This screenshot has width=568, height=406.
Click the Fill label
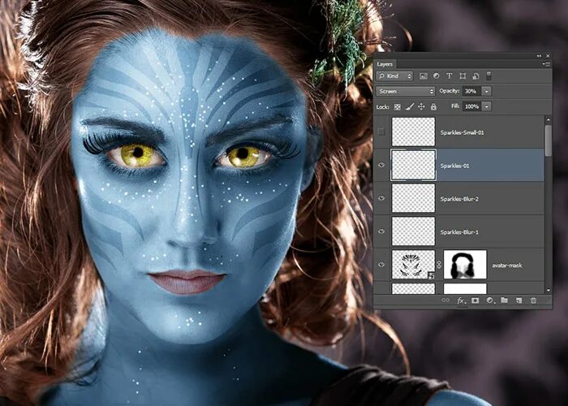[455, 106]
